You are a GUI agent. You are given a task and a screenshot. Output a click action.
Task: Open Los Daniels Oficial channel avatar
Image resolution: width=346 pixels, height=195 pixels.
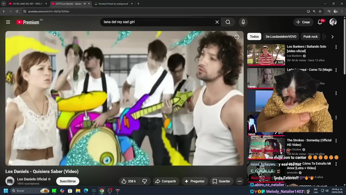point(10,181)
